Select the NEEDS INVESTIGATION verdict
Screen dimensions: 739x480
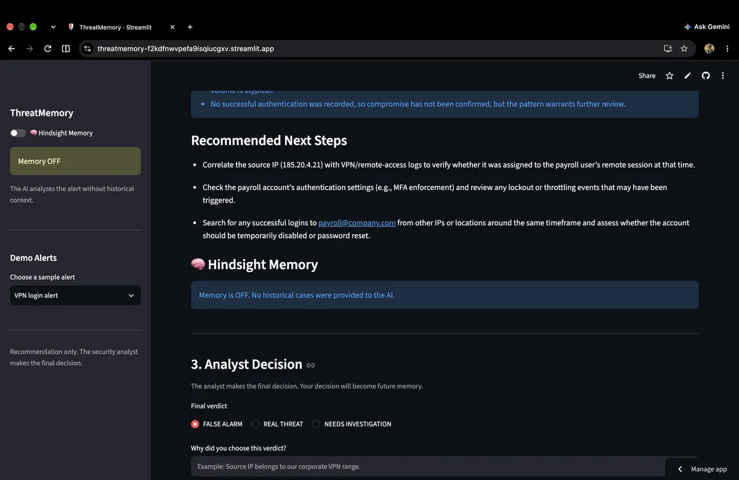pyautogui.click(x=352, y=424)
